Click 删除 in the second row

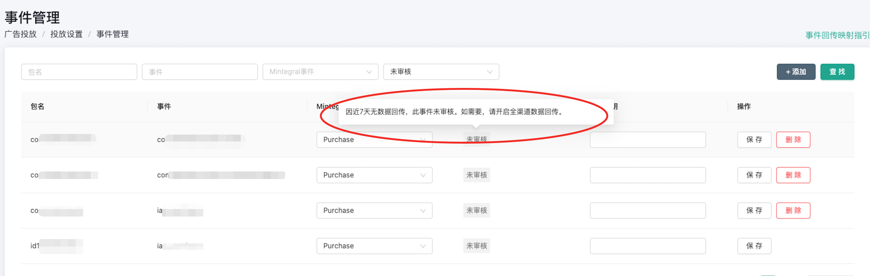pyautogui.click(x=793, y=175)
